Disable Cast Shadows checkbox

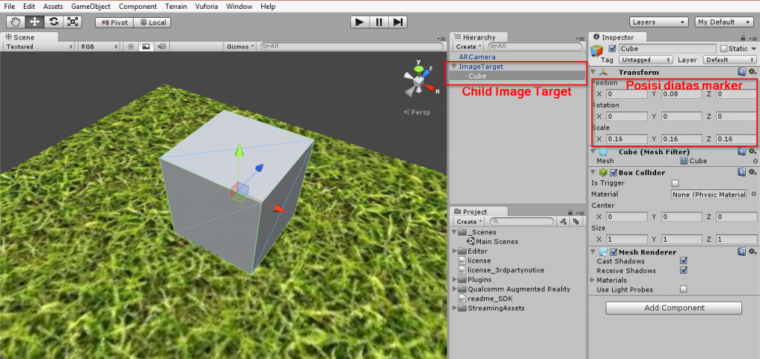[x=683, y=261]
